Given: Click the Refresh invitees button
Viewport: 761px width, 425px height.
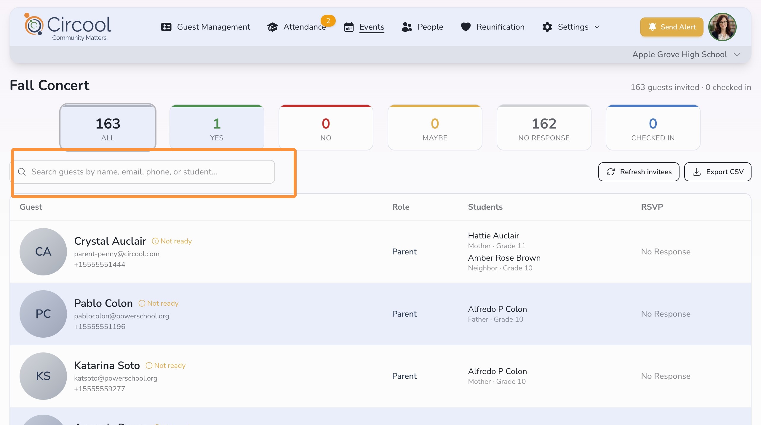Looking at the screenshot, I should point(639,172).
